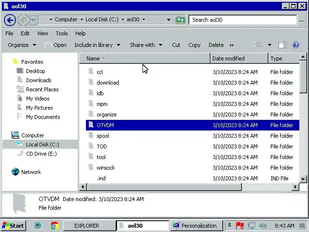Click the Favorites star heading
The height and width of the screenshot is (232, 309).
coord(32,62)
